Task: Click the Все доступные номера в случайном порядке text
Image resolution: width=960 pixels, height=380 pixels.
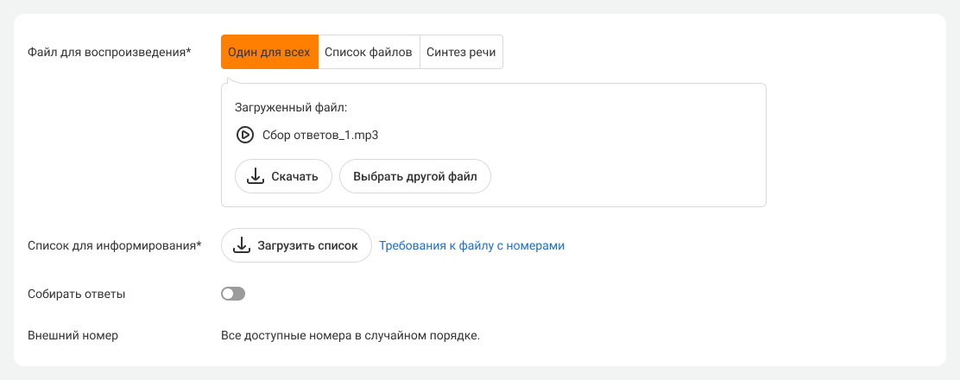Action: (350, 335)
